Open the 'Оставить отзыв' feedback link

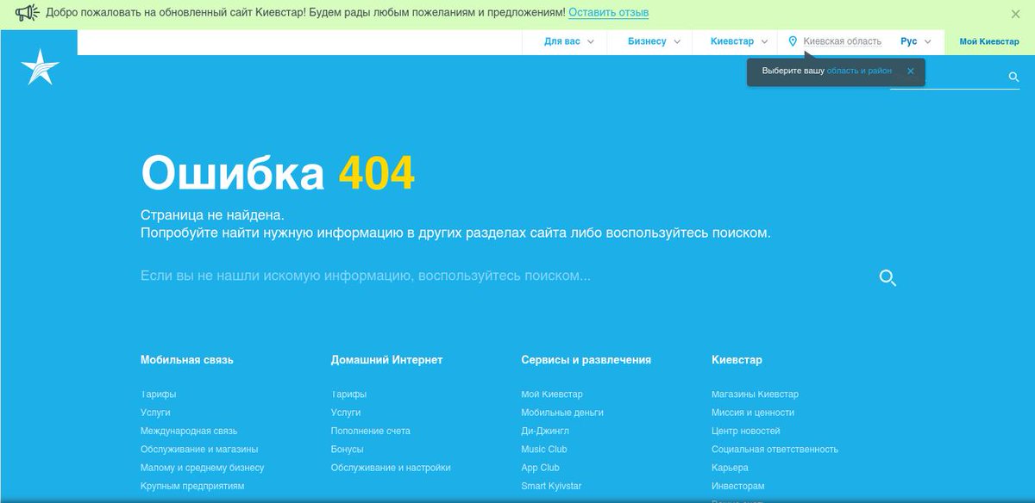coord(609,13)
